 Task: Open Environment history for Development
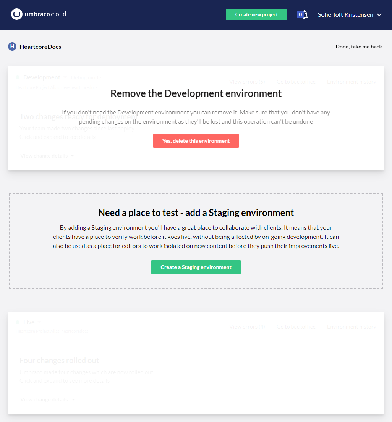coord(352,82)
